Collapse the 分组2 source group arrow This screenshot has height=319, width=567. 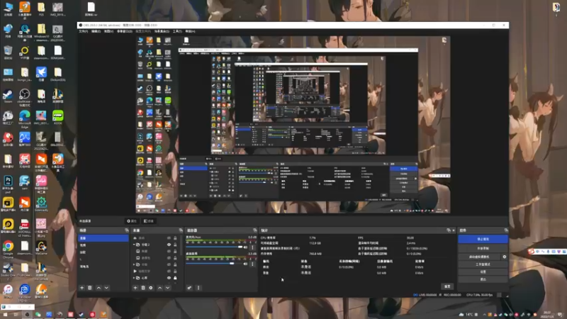click(134, 245)
